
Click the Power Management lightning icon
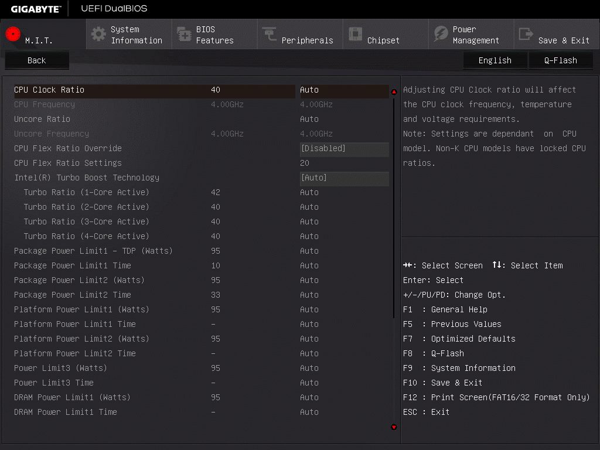coord(441,34)
